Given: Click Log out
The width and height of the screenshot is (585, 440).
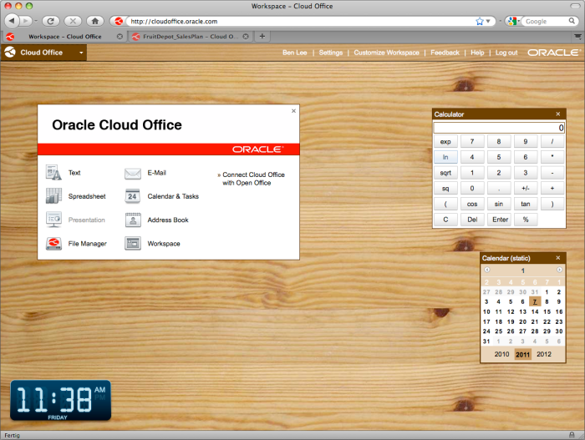Looking at the screenshot, I should (x=506, y=53).
